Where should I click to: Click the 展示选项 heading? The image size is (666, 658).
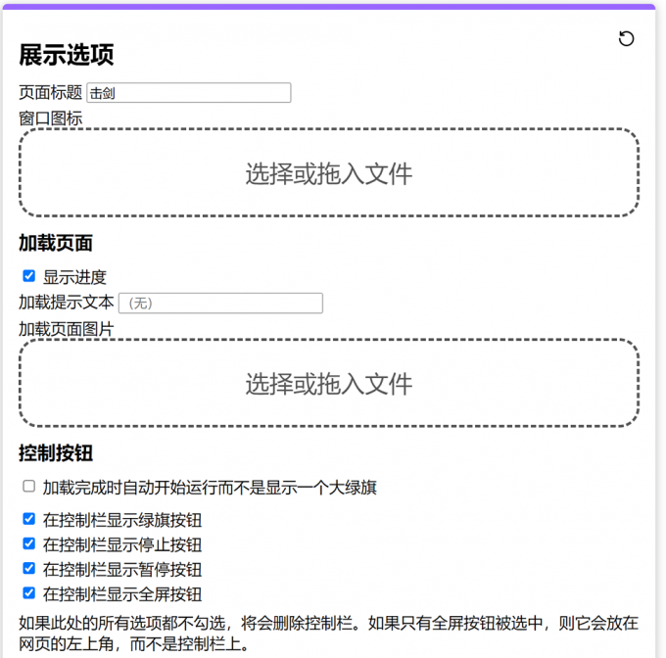[67, 55]
